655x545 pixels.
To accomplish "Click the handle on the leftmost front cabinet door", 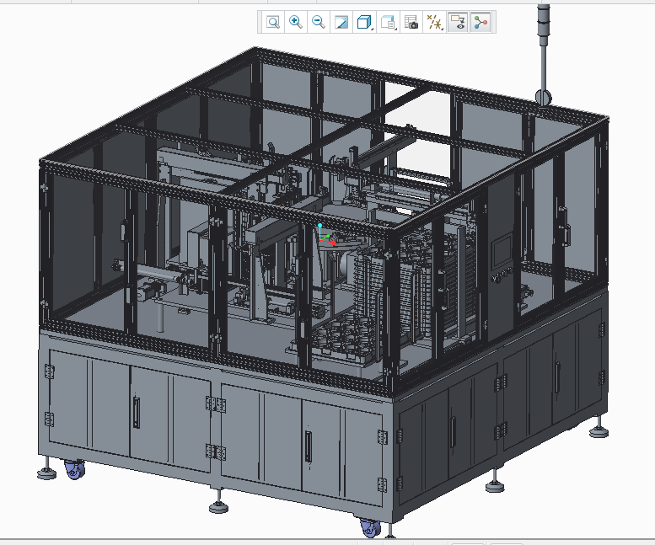I will (136, 413).
